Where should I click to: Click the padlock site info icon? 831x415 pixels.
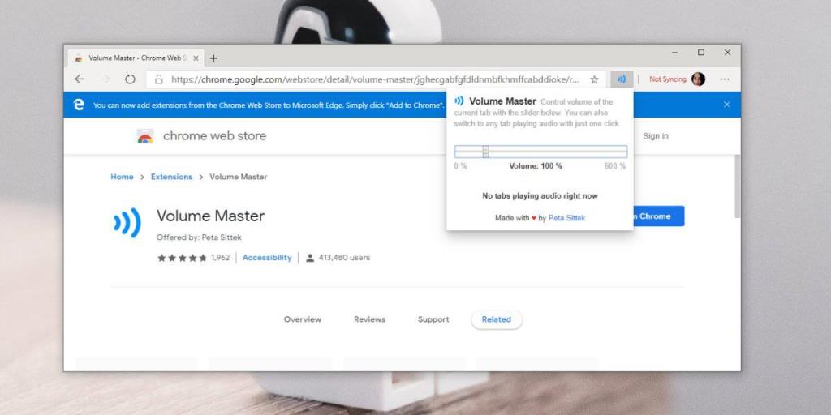click(x=158, y=79)
